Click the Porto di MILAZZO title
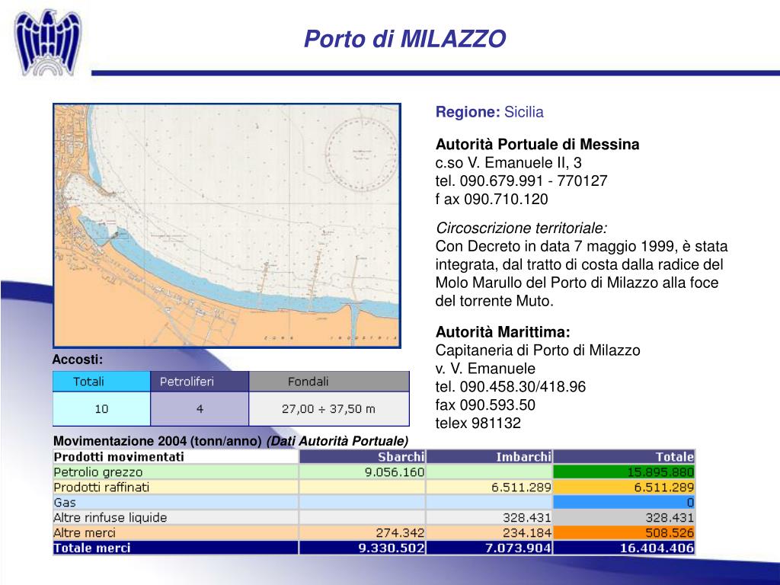The width and height of the screenshot is (780, 585). 405,39
